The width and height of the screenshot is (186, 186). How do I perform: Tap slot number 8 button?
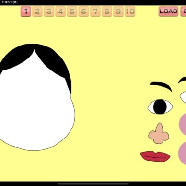(107, 12)
